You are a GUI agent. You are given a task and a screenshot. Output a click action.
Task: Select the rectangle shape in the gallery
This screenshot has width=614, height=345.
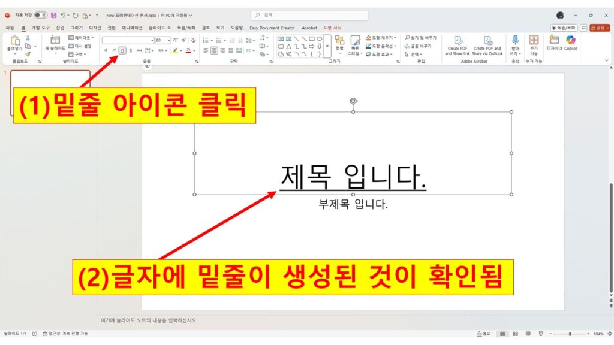312,39
